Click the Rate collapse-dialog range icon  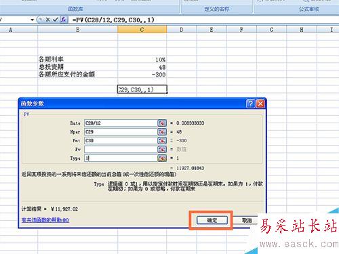[162, 123]
